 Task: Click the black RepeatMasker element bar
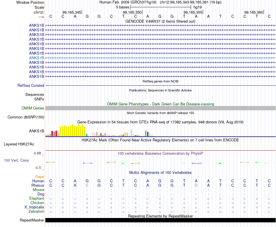160,220
